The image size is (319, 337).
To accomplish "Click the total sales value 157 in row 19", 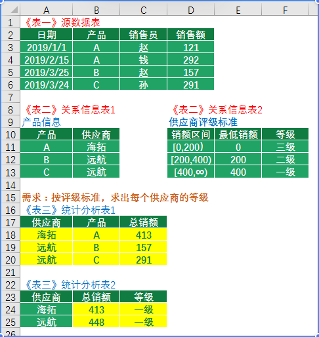I will point(143,247).
